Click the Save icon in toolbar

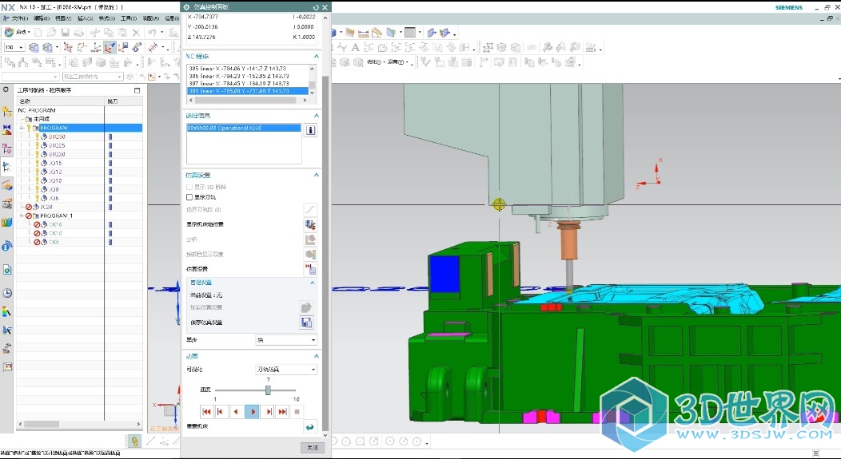pyautogui.click(x=65, y=33)
